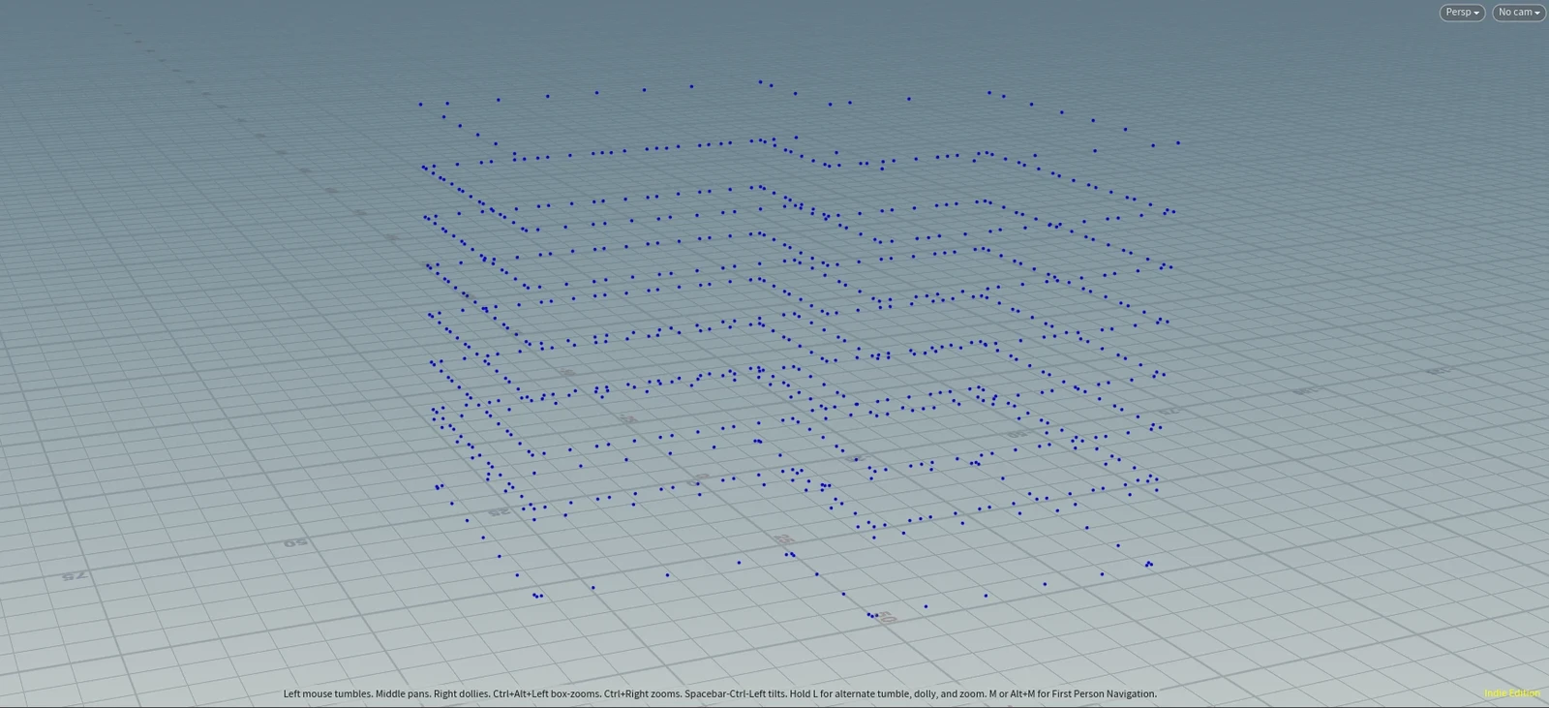The image size is (1549, 708).
Task: Open the Persp viewport dropdown
Action: (1462, 13)
